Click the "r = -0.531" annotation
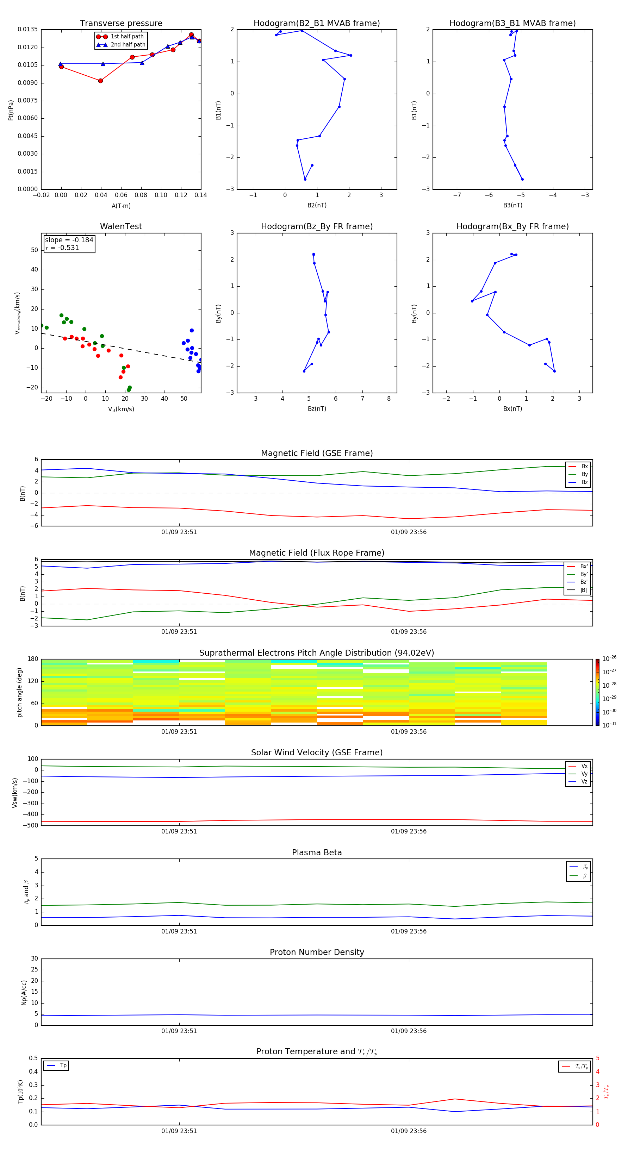Screen dimensions: 634x1162 pos(62,248)
